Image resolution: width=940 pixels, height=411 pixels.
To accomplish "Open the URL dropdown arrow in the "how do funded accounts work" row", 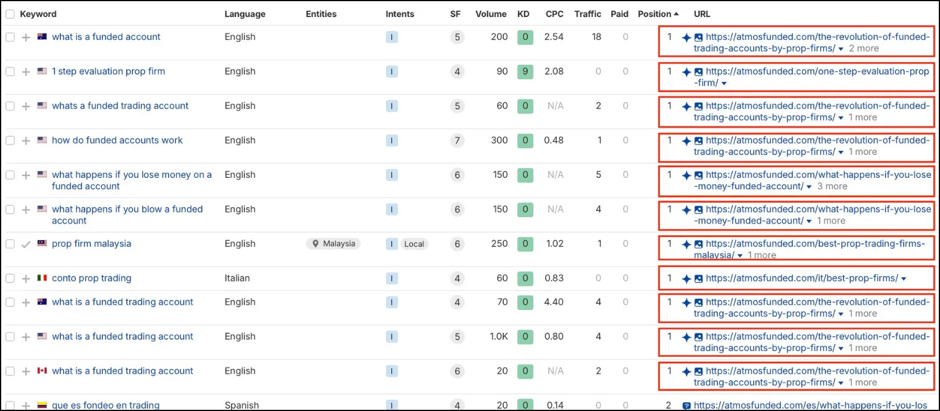I will (x=841, y=153).
